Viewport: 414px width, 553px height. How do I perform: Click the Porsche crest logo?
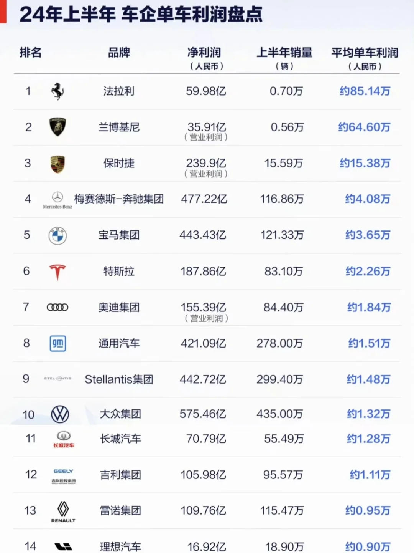click(x=58, y=164)
